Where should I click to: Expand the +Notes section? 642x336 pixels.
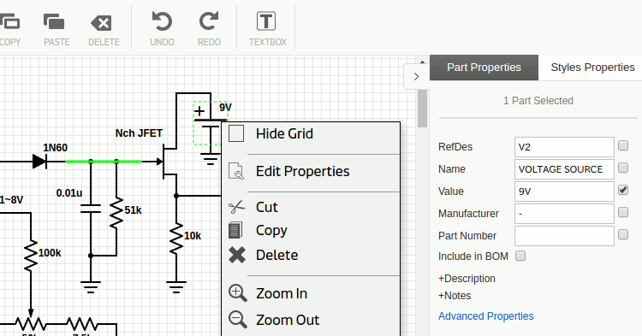coord(455,296)
